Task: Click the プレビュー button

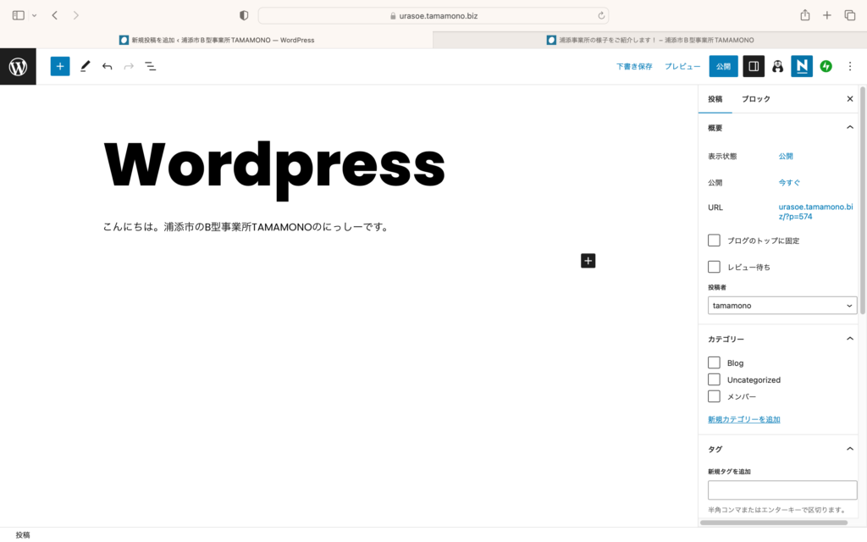Action: pos(682,66)
